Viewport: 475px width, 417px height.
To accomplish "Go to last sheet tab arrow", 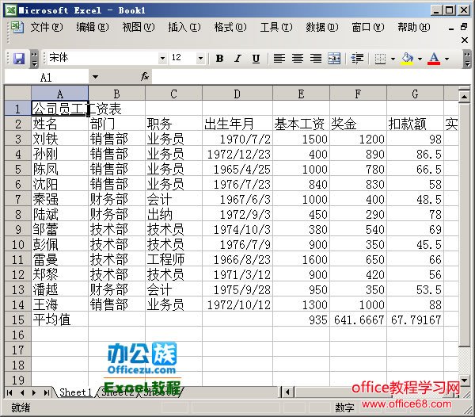I will [x=47, y=392].
